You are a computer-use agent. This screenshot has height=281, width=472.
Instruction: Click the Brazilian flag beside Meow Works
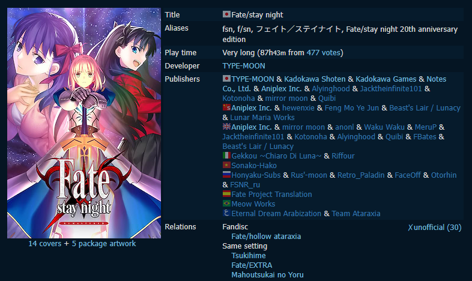(226, 204)
